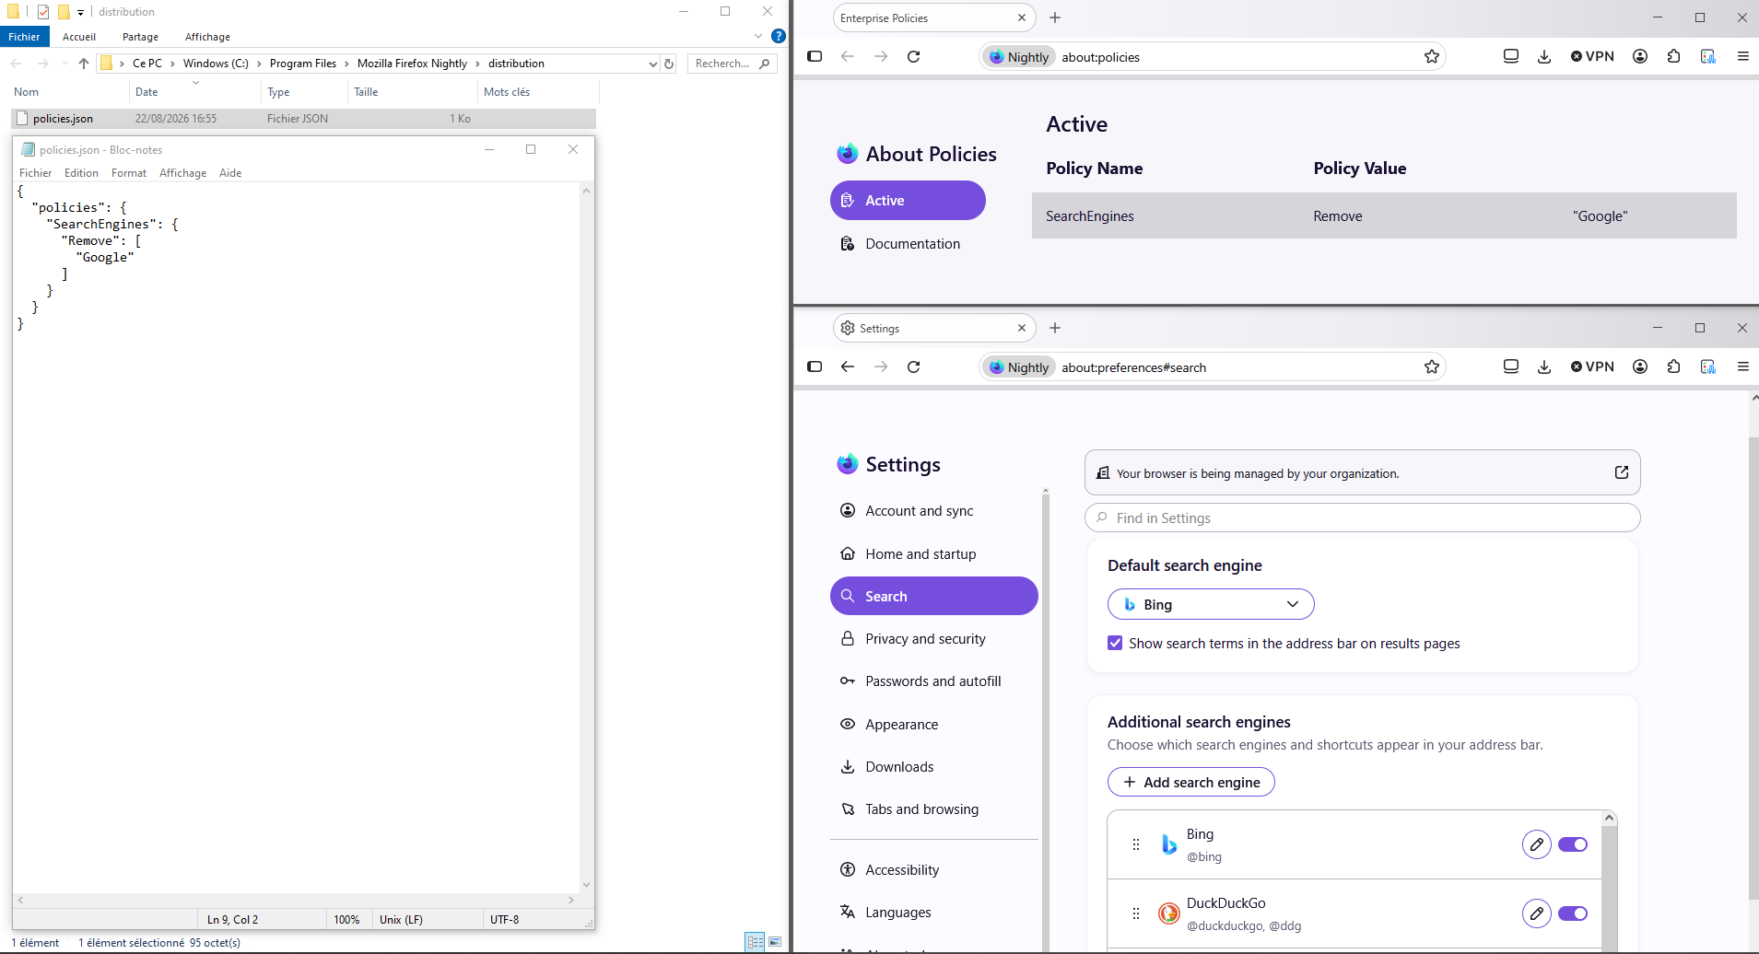Screen dimensions: 1759x954
Task: Open Documentation in the About Policies sidebar
Action: click(x=908, y=243)
